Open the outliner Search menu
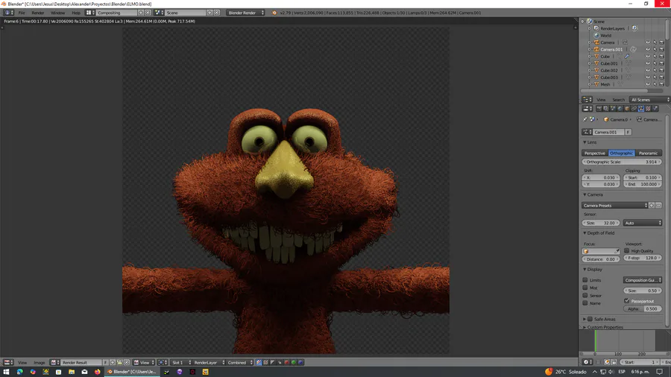This screenshot has width=671, height=377. (x=618, y=100)
